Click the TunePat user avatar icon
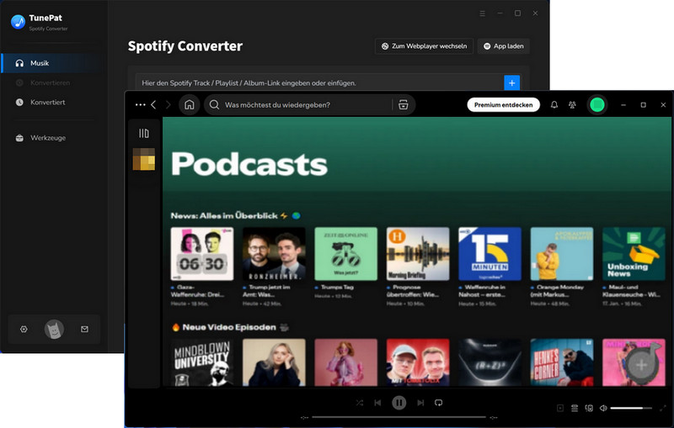Image resolution: width=674 pixels, height=428 pixels. [x=54, y=329]
